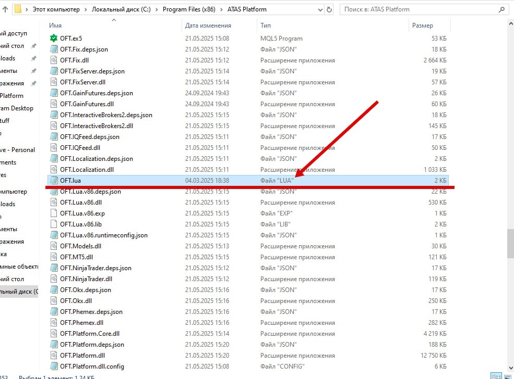Navigate to 'Program Files (x86)' breadcrumb
Viewport: 514px width, 379px height.
pos(189,9)
